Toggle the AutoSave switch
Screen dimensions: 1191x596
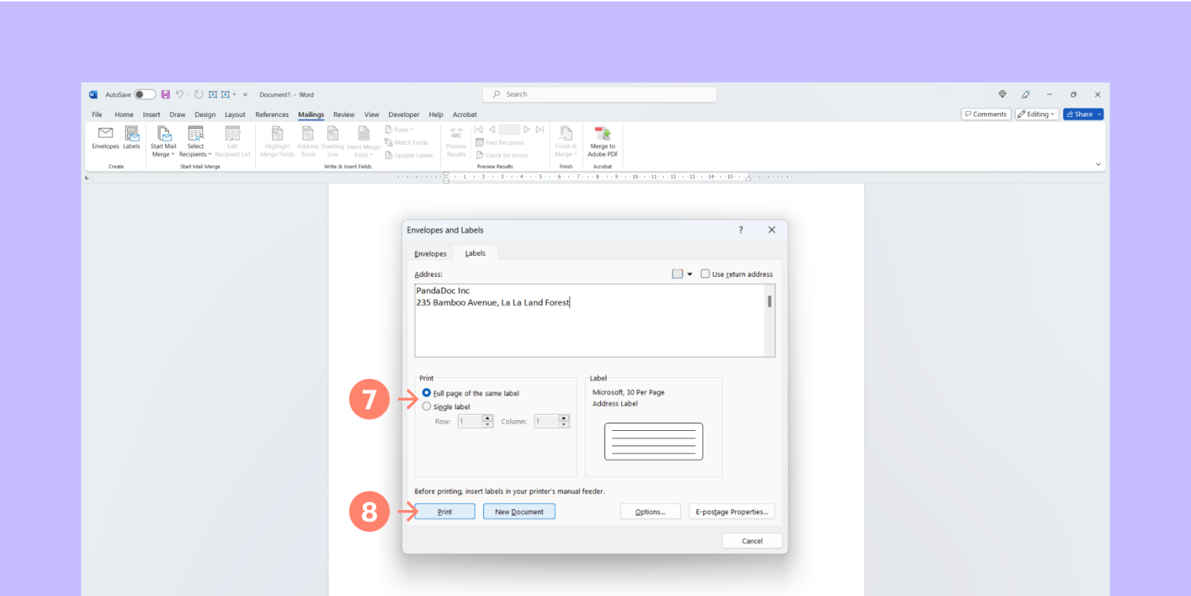(144, 94)
